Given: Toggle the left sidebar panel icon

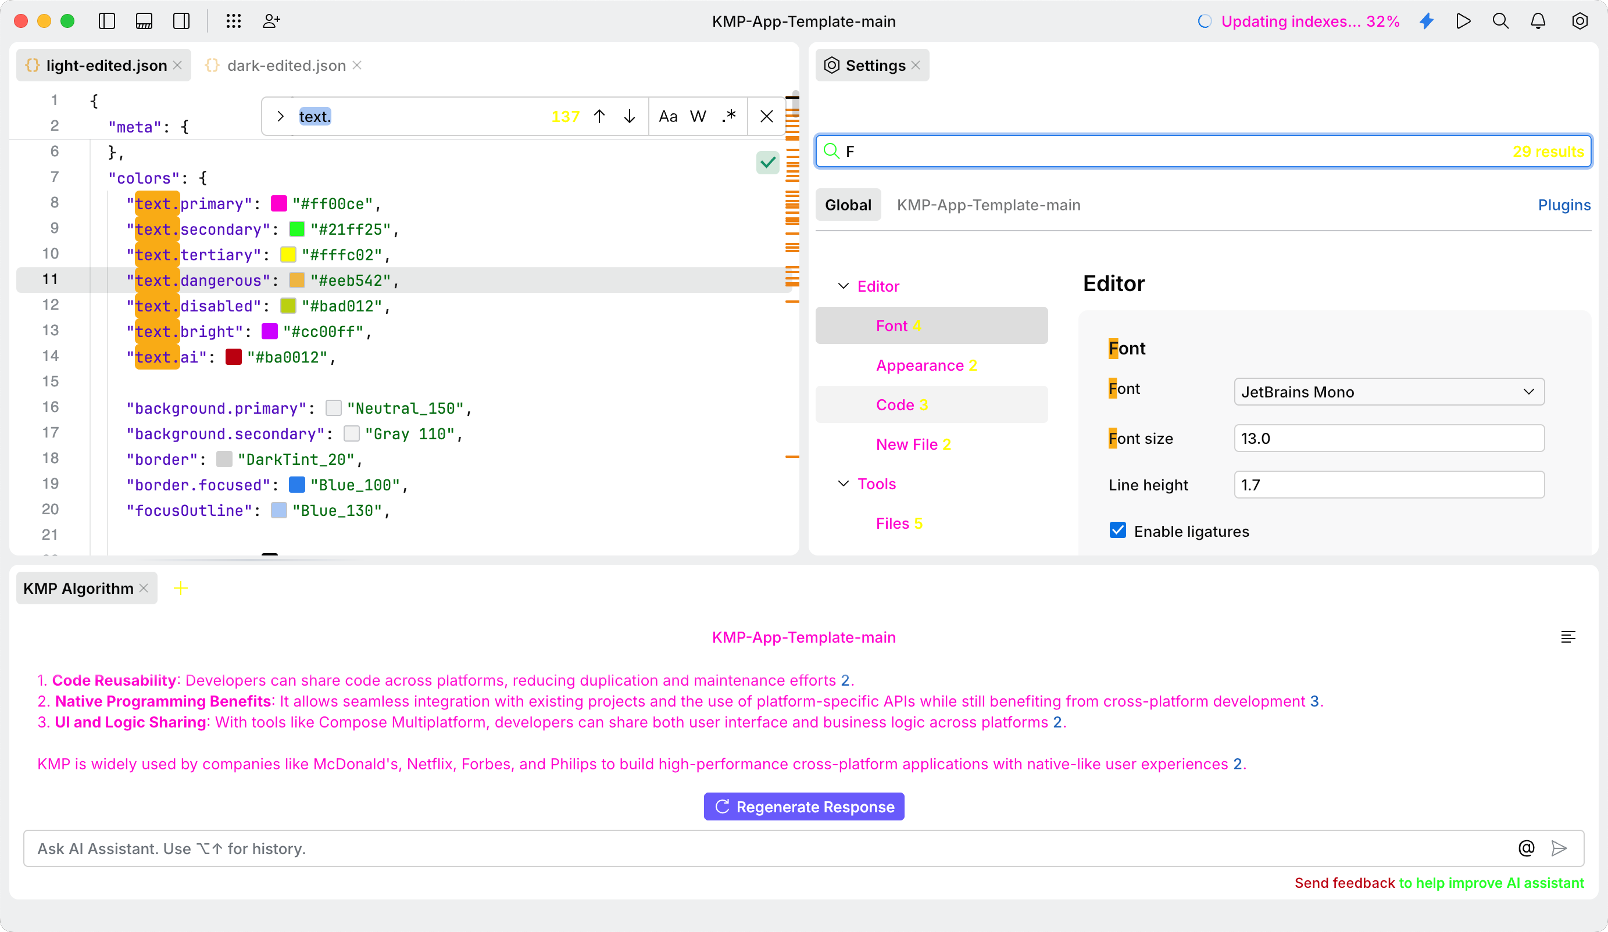Looking at the screenshot, I should point(106,21).
